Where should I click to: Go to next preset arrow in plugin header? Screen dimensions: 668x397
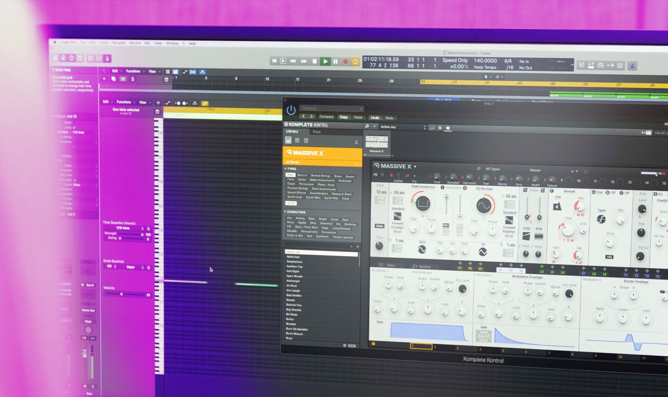pos(311,116)
